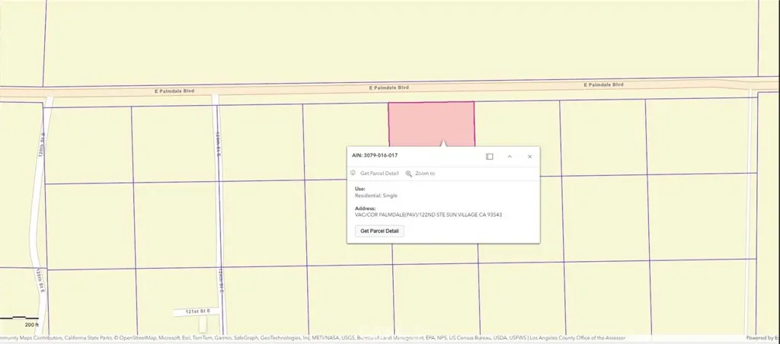Click the left E Palmdale Blvd label

(x=174, y=91)
